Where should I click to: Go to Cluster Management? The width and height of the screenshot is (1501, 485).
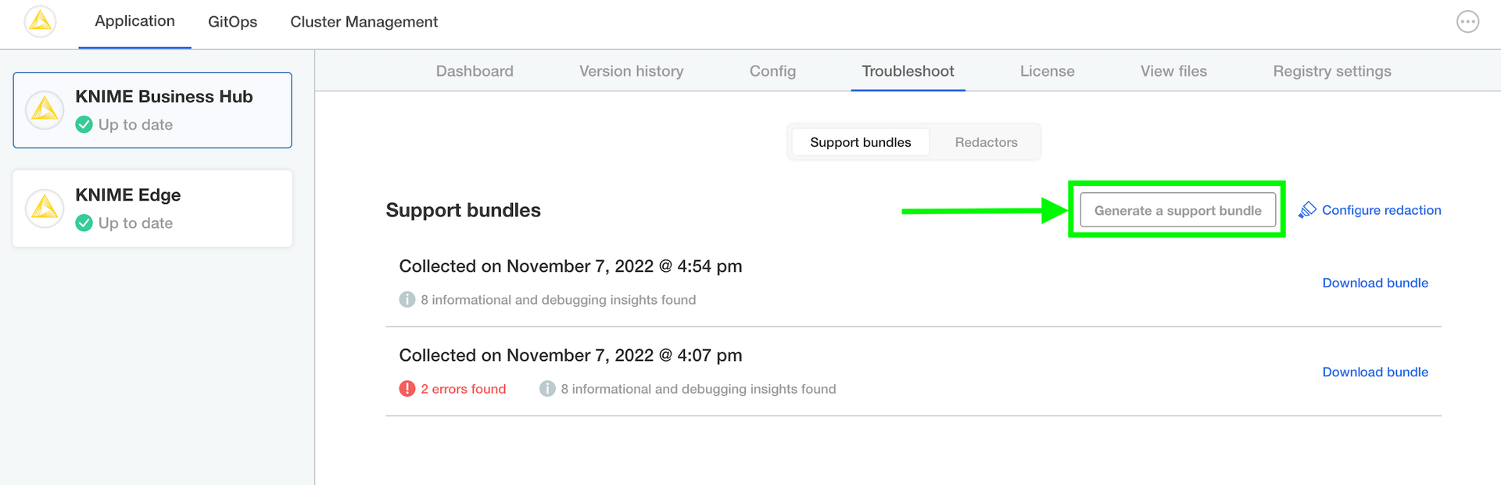(364, 22)
